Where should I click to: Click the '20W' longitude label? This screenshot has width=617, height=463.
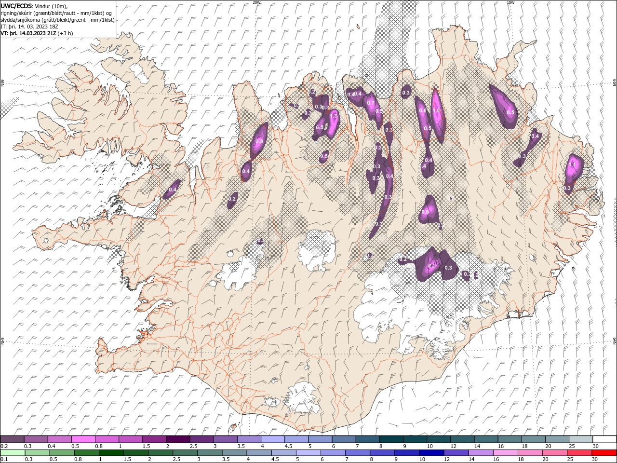(256, 2)
